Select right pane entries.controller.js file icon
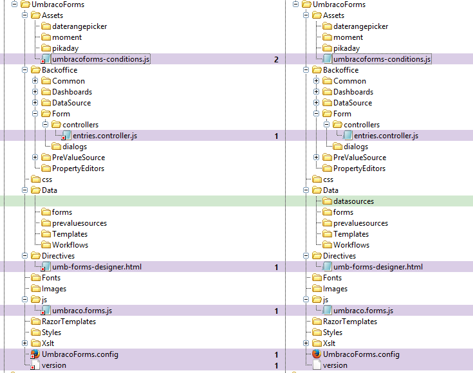Viewport: 473px width, 373px height. click(348, 136)
